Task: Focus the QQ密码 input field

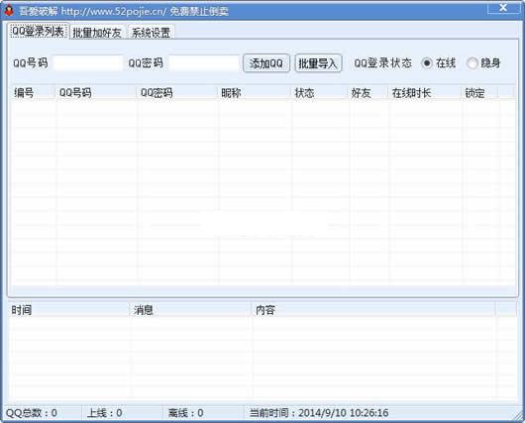Action: tap(204, 63)
